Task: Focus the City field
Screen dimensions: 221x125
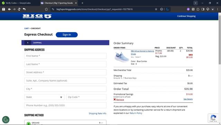Action: coord(65,89)
